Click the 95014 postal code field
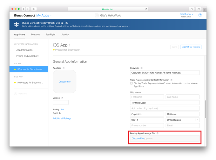This screenshot has width=216, height=160. 147,120
